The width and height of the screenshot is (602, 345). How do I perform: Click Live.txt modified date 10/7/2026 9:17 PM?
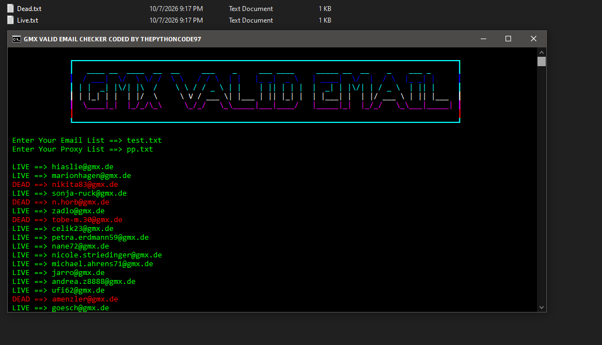pyautogui.click(x=176, y=20)
